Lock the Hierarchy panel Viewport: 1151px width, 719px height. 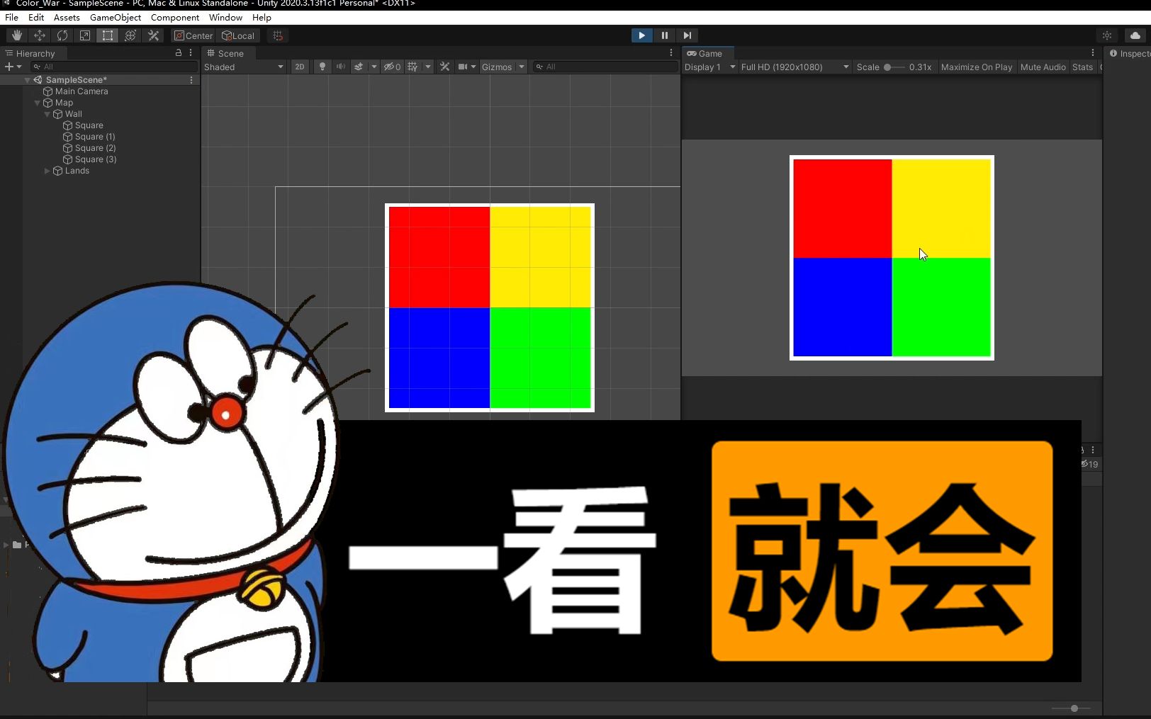[179, 53]
